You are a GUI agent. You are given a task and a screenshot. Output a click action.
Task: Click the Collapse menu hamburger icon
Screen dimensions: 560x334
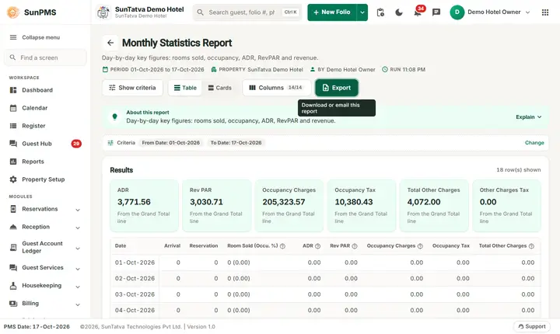13,37
